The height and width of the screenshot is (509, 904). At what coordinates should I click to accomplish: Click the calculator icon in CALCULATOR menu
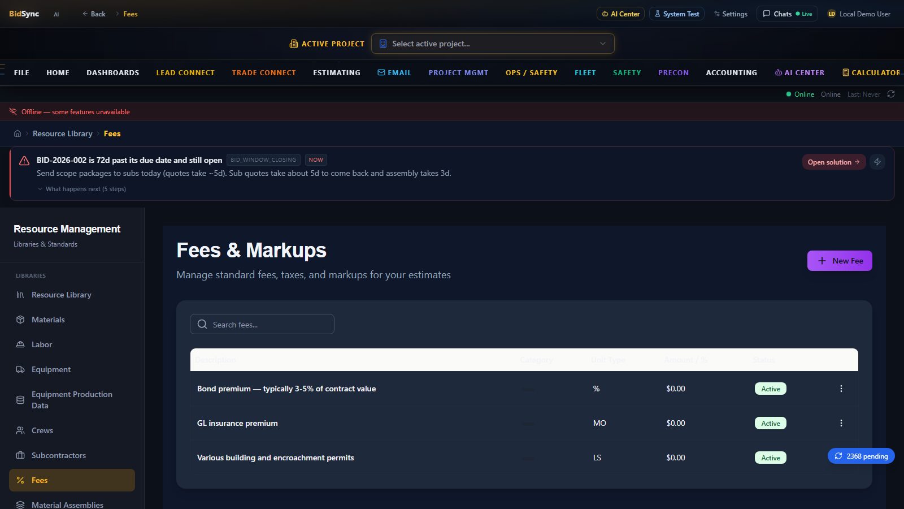pyautogui.click(x=846, y=72)
